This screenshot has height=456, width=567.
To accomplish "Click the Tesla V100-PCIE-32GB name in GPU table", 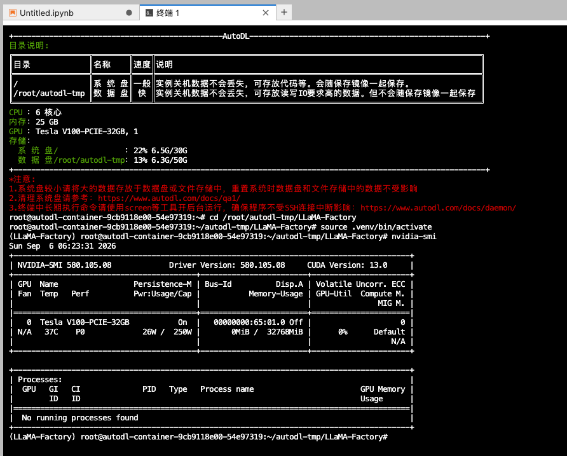I will tap(85, 322).
